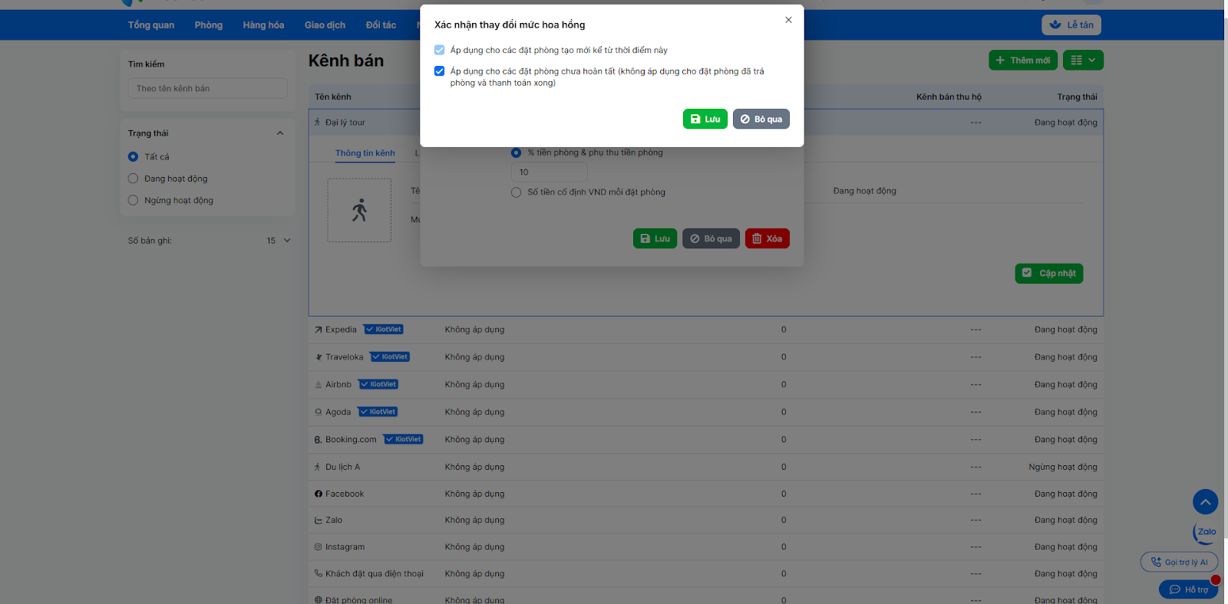Click the KiotViet badge next to Agoda
The height and width of the screenshot is (604, 1228).
[378, 412]
